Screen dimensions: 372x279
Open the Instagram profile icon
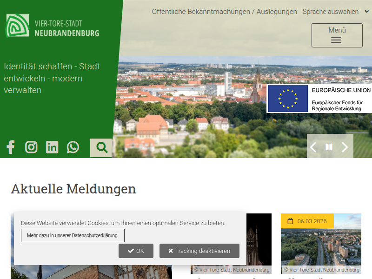click(31, 147)
